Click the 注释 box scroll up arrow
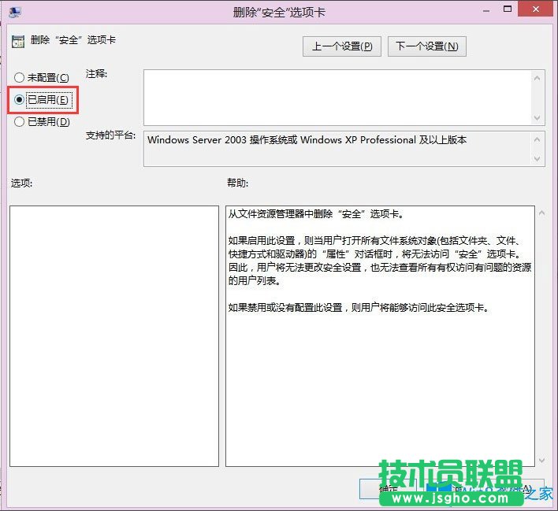This screenshot has width=558, height=511. 537,78
